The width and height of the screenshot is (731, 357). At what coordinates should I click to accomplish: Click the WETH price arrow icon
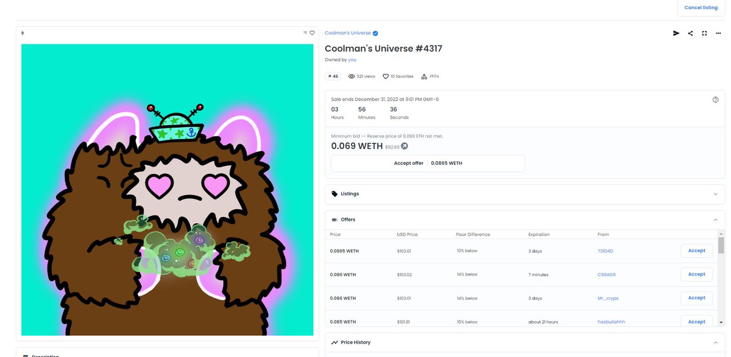(x=404, y=147)
